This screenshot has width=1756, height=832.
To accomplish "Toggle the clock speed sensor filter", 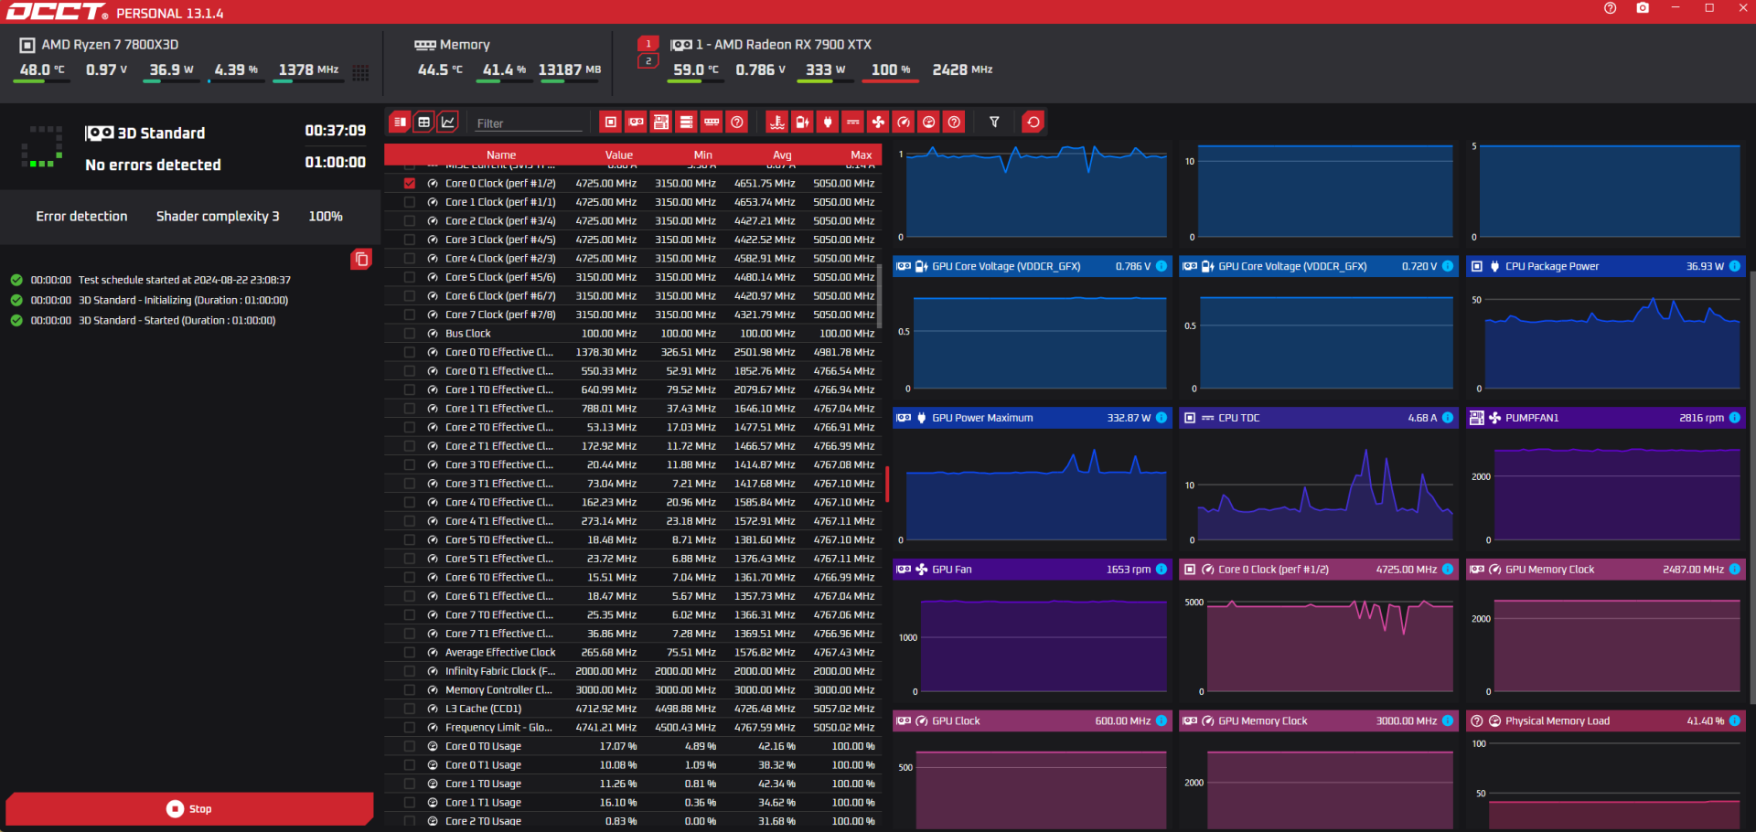I will [904, 123].
